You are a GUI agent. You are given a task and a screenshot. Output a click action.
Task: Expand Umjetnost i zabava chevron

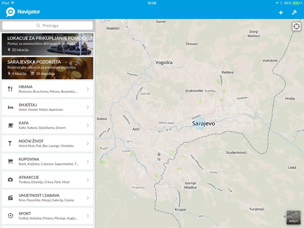click(88, 198)
